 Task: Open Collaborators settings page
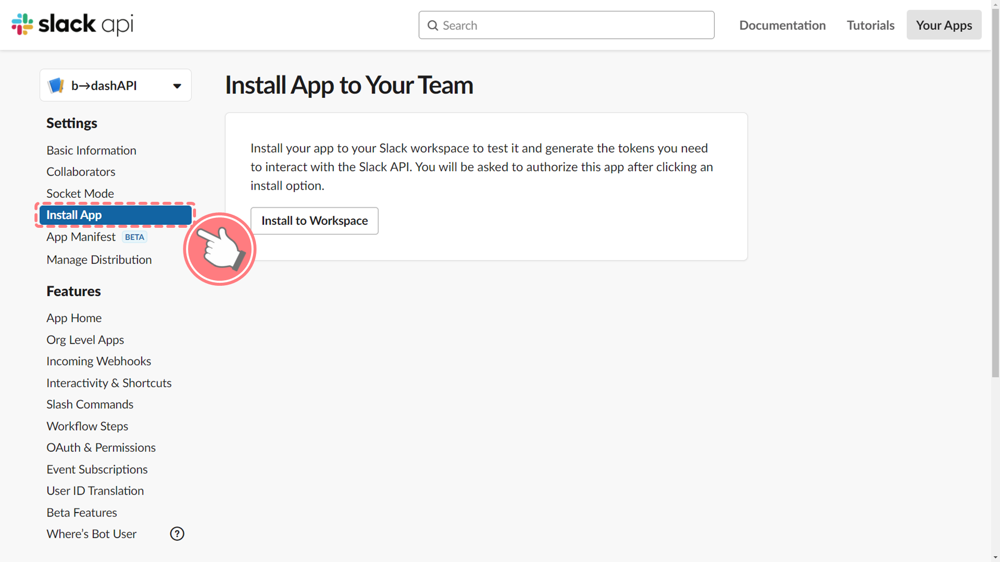click(81, 172)
